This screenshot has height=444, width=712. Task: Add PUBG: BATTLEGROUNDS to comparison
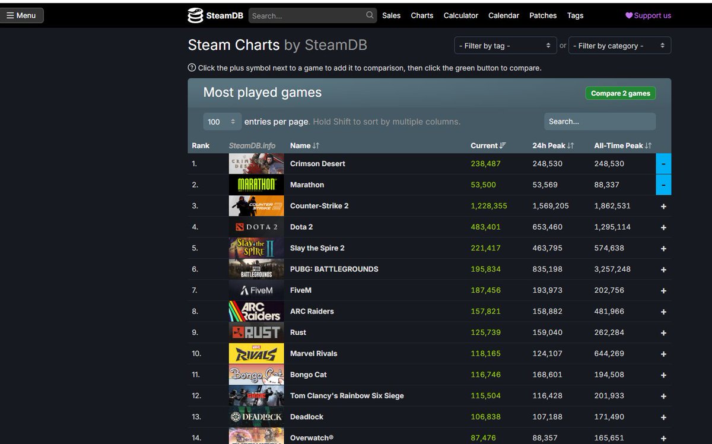663,269
